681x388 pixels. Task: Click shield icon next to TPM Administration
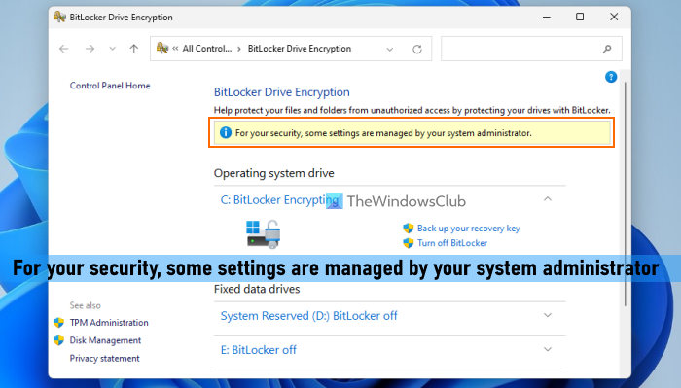pos(58,323)
